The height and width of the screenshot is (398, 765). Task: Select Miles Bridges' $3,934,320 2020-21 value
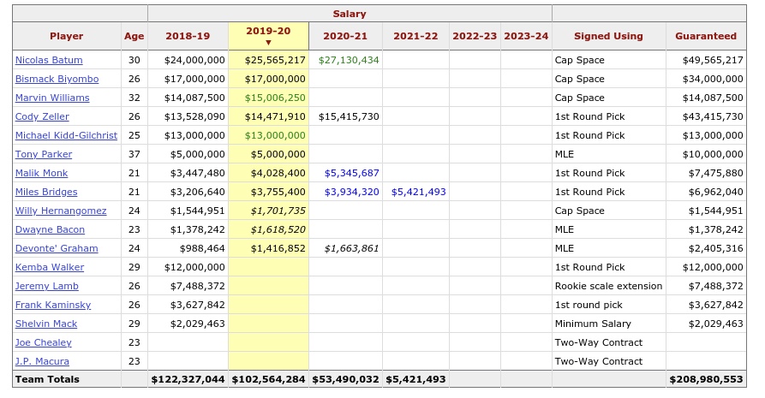352,193
